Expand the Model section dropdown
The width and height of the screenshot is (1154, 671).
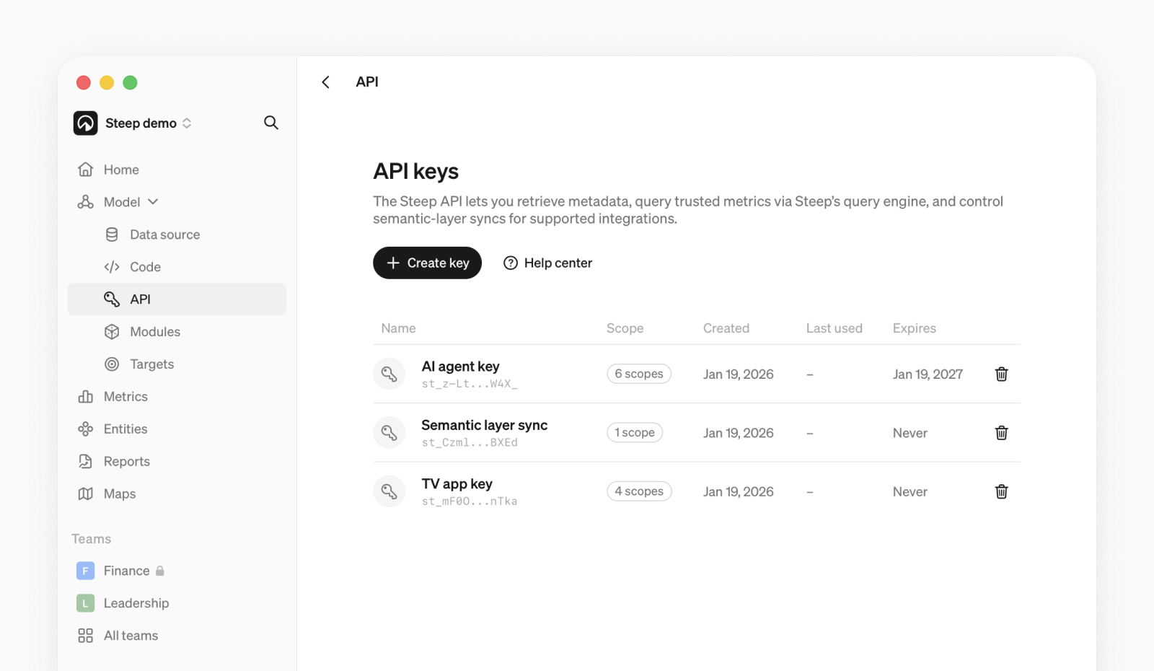(x=153, y=201)
